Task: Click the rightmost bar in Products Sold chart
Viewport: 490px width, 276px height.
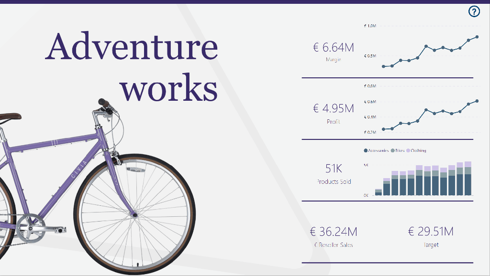Action: pos(468,179)
